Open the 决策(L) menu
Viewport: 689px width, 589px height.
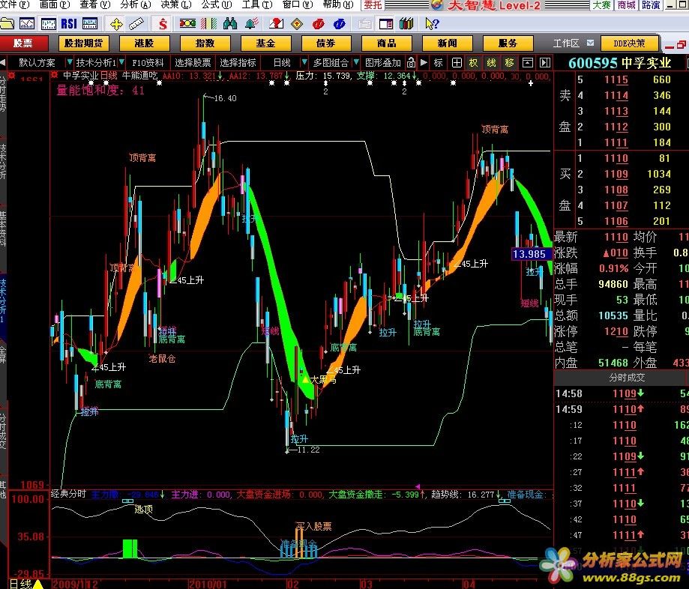tap(175, 4)
